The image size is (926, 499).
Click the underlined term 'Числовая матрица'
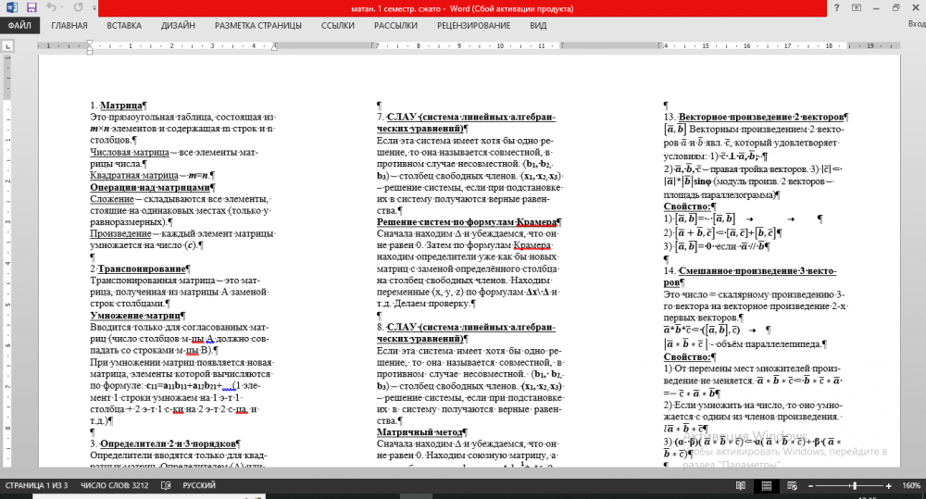(x=130, y=153)
